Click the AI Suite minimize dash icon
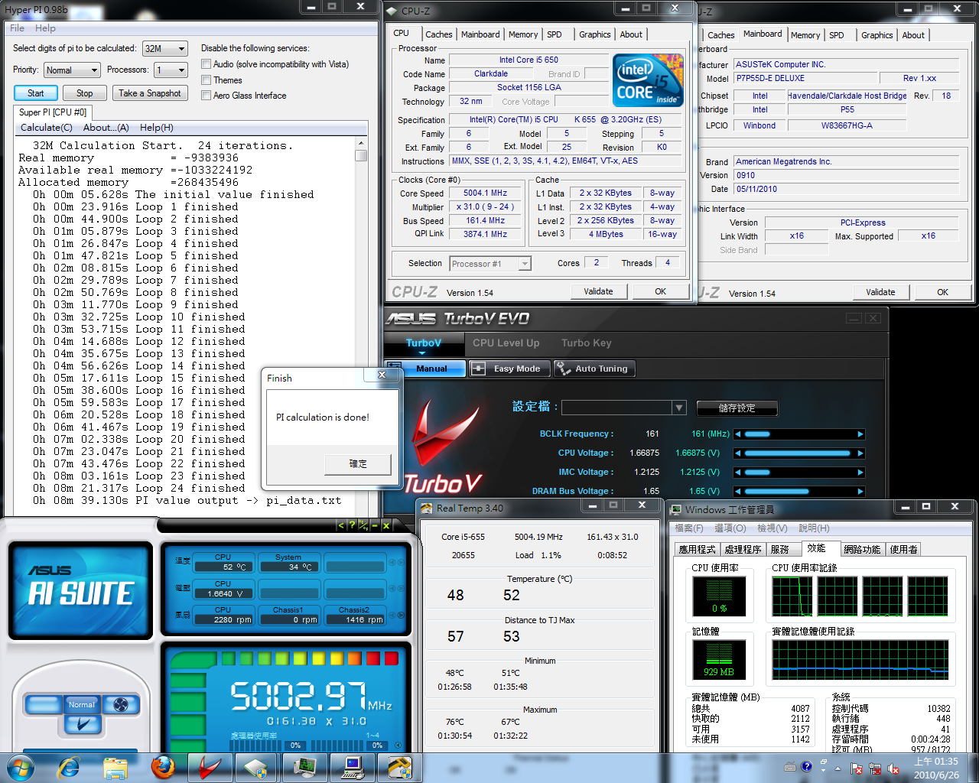Image resolution: width=979 pixels, height=783 pixels. click(x=375, y=525)
